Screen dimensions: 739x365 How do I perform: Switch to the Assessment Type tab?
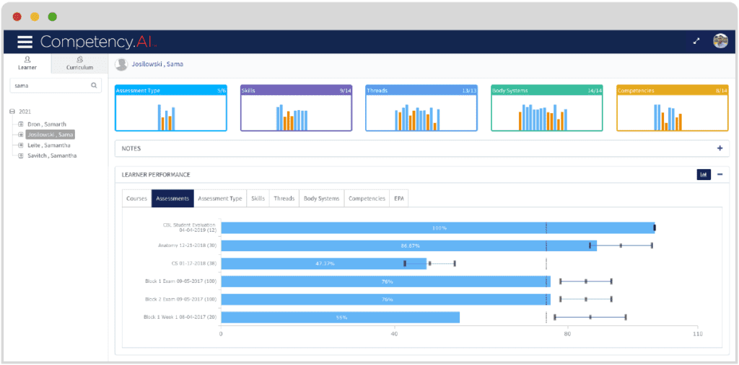pos(220,199)
